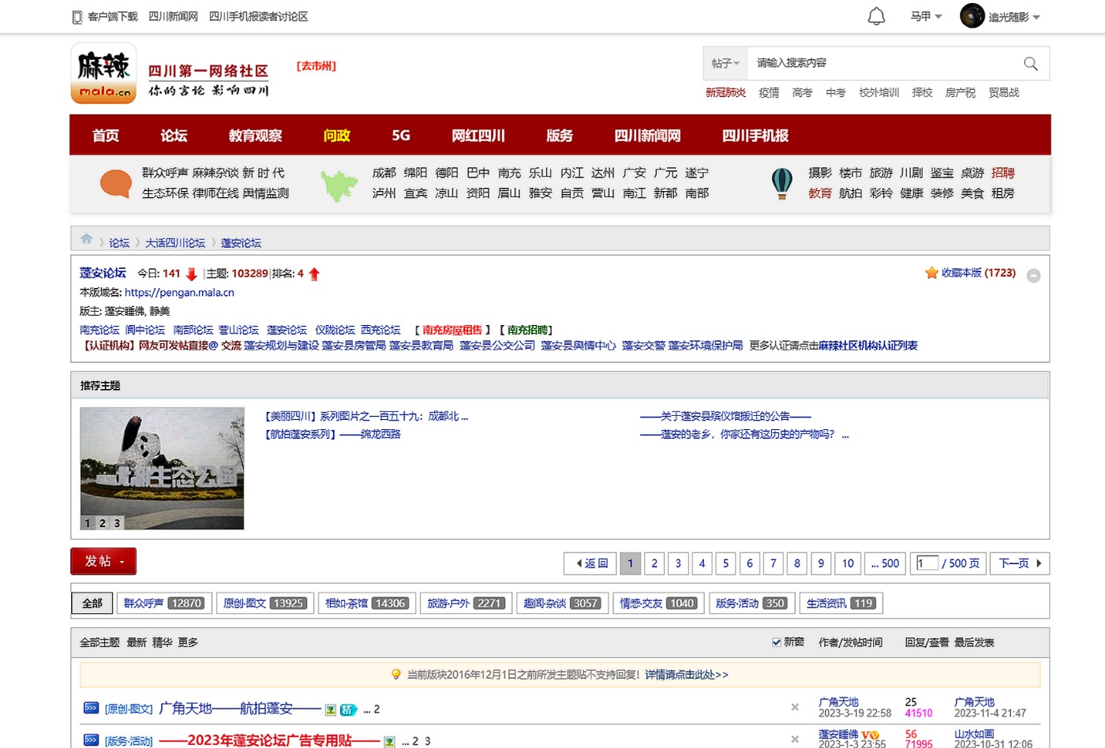Click the image attachment icon on 广角天地 post
The image size is (1105, 748).
[x=331, y=710]
